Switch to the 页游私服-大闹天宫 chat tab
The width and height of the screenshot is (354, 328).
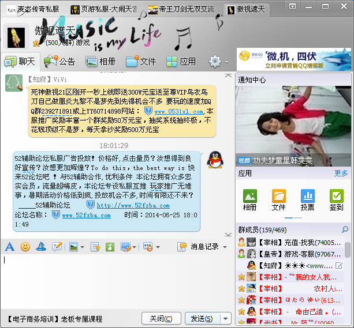(x=105, y=9)
